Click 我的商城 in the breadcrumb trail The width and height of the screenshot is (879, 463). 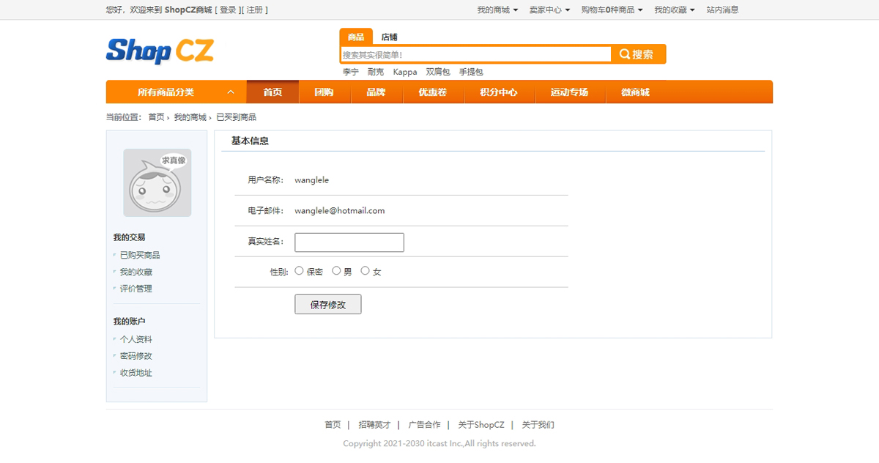tap(190, 117)
